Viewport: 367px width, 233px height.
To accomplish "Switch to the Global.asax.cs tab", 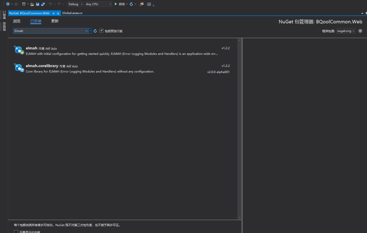I will pos(72,13).
